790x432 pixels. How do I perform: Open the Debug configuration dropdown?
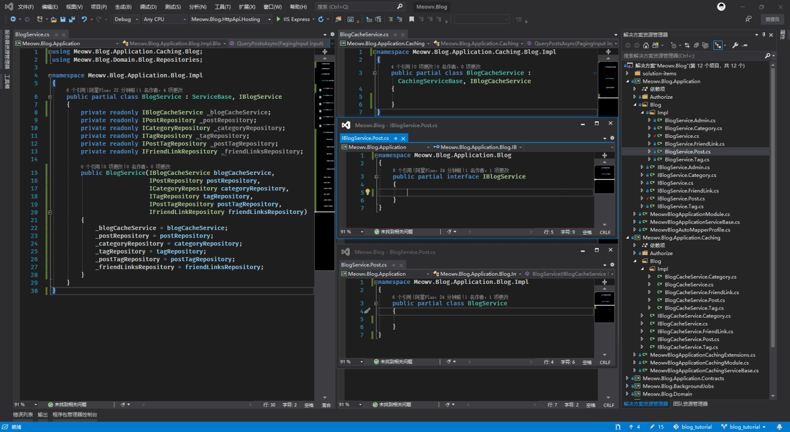pos(126,19)
